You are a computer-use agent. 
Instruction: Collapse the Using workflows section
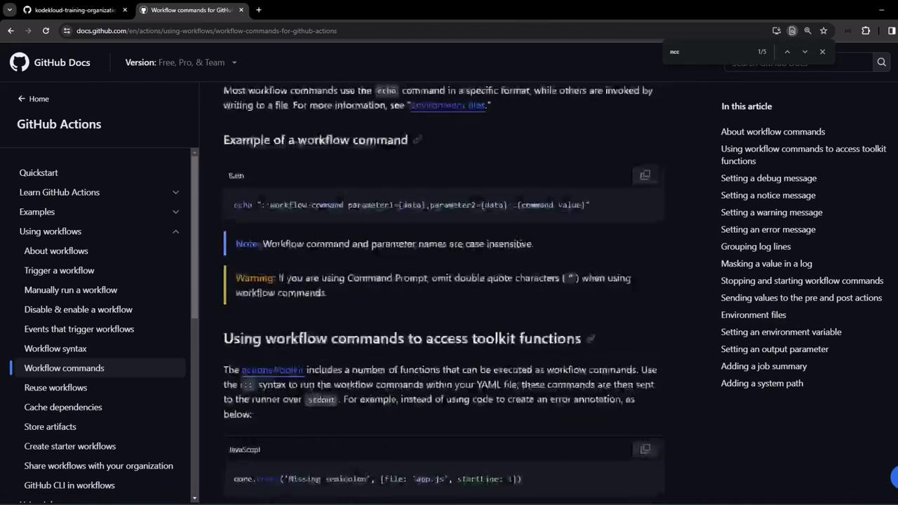(x=175, y=231)
